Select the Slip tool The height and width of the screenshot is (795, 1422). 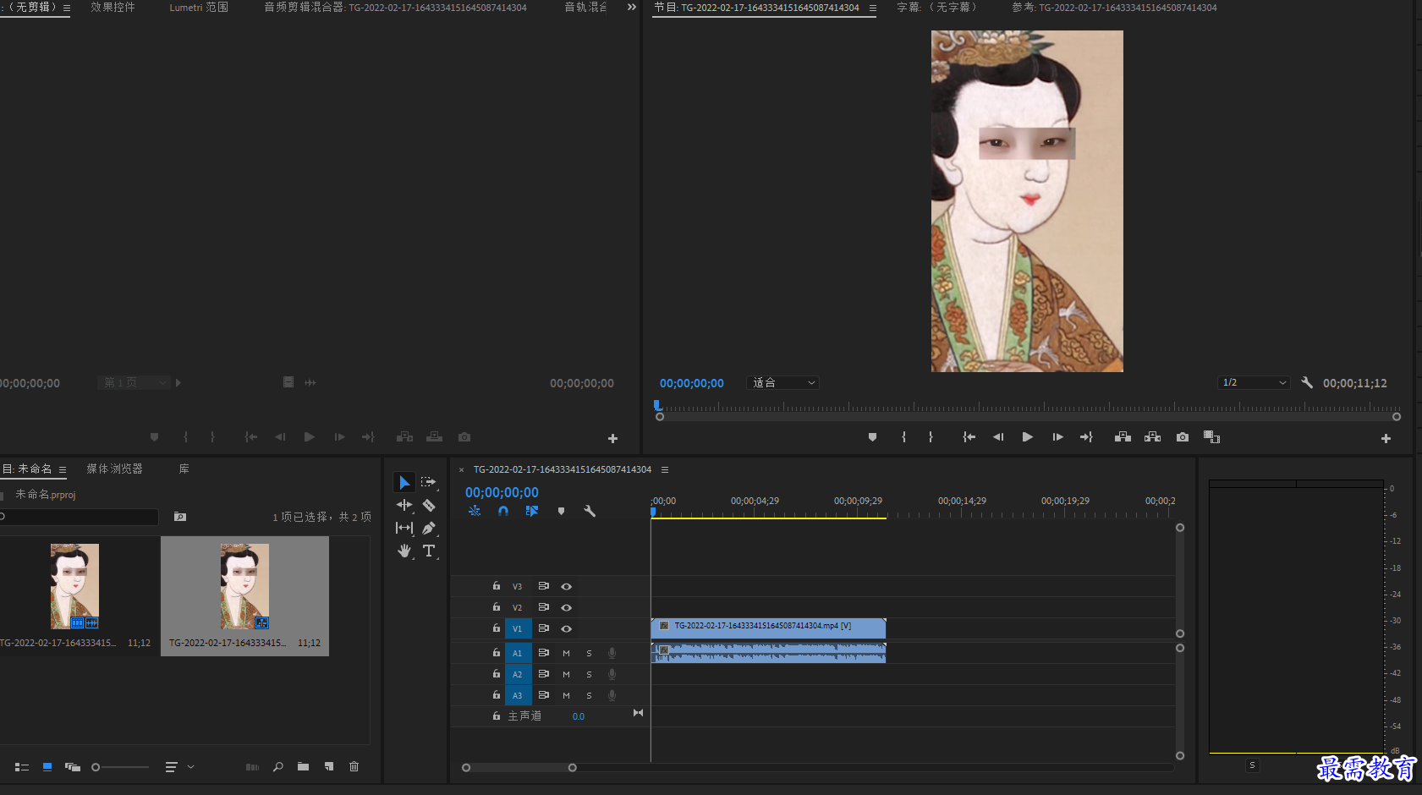pos(404,528)
